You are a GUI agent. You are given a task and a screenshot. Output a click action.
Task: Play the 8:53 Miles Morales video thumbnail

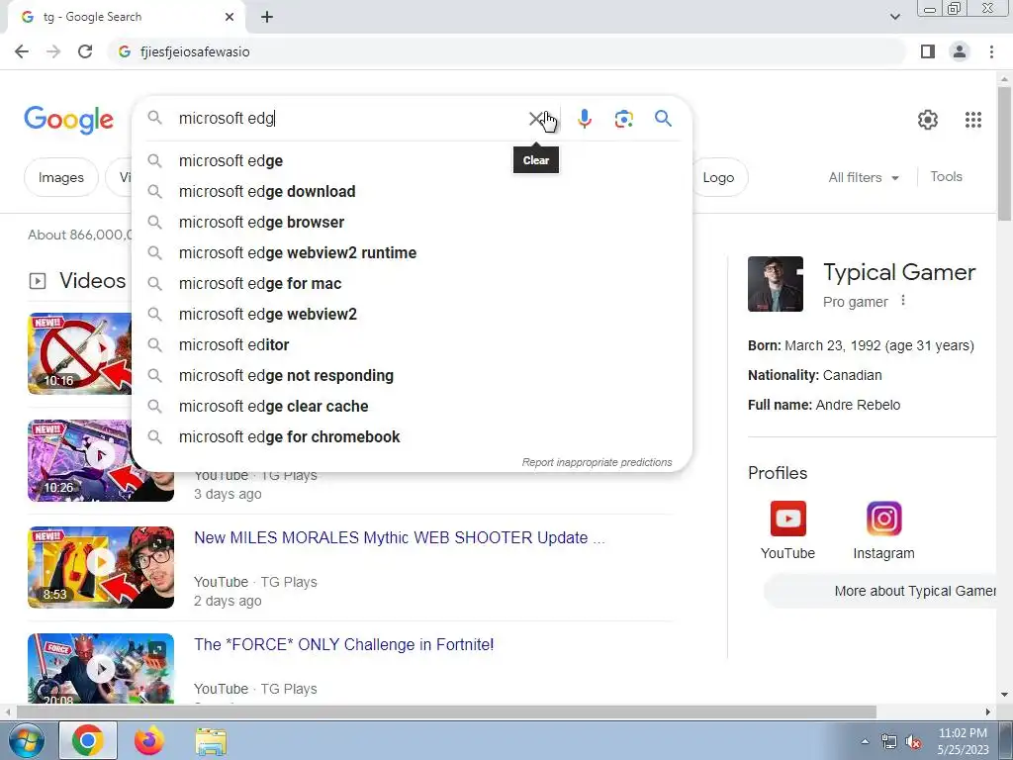click(101, 567)
